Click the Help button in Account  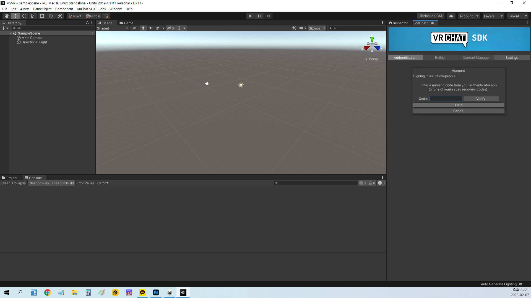(x=459, y=105)
